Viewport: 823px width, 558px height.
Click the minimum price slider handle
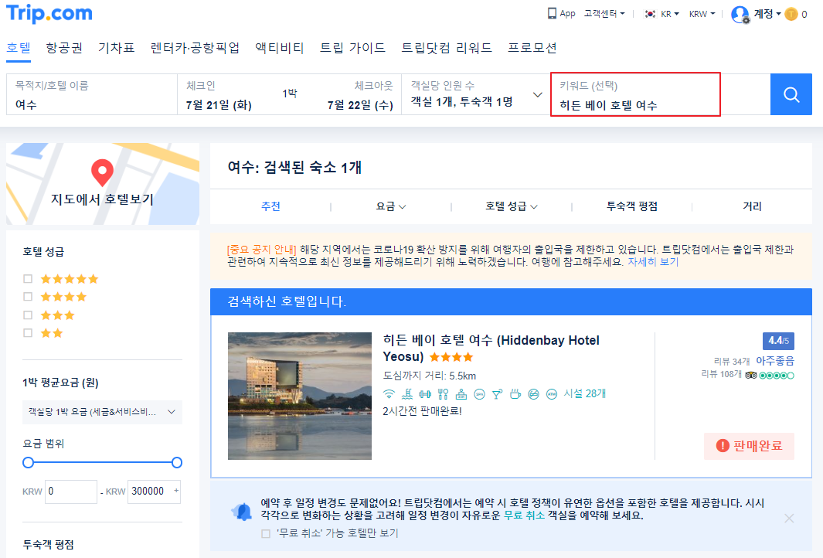(29, 462)
